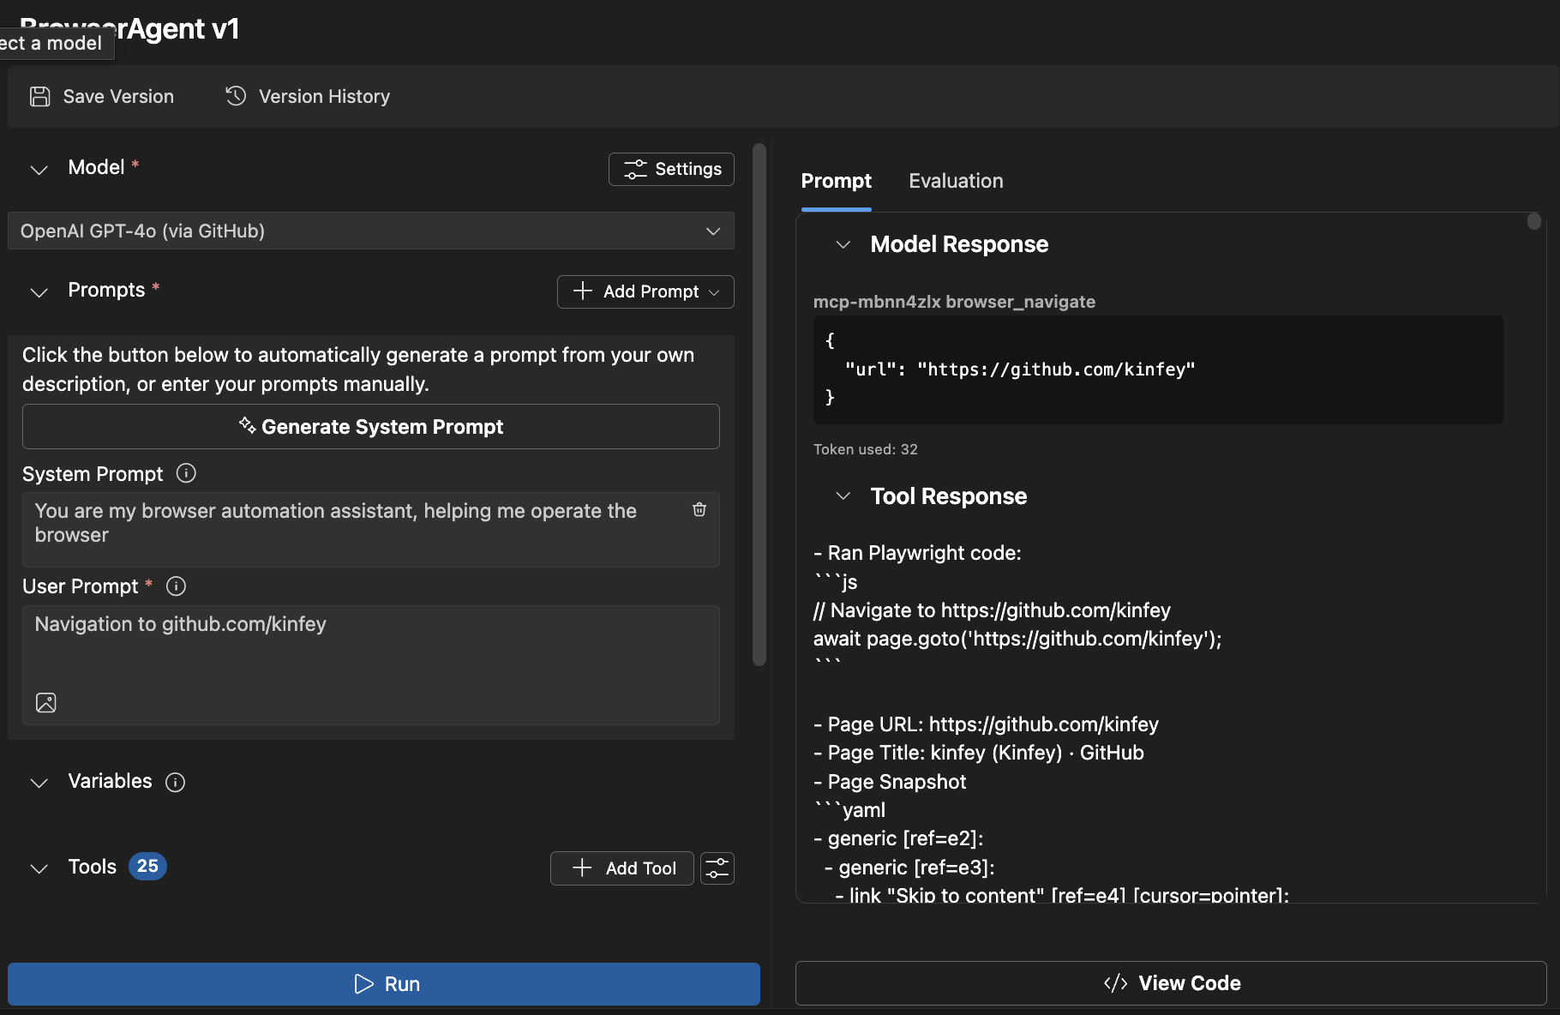Click the Add Tool button
The width and height of the screenshot is (1560, 1015).
coord(622,868)
